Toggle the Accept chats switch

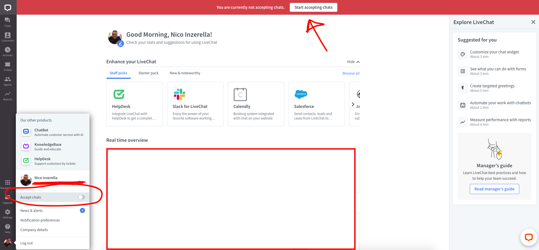[x=81, y=197]
